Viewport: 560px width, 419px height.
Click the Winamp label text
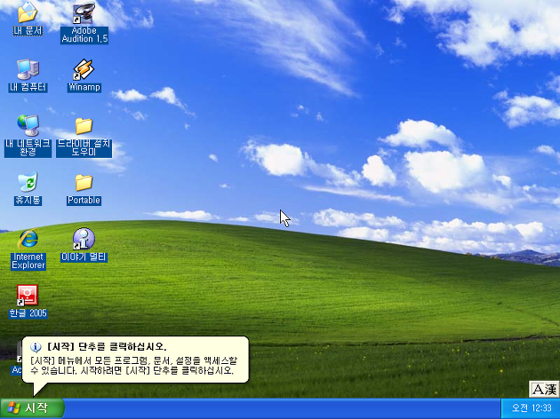tap(84, 87)
